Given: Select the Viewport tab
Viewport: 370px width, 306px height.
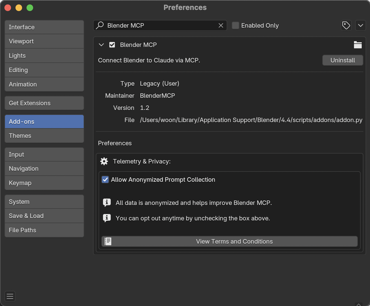Looking at the screenshot, I should (44, 41).
